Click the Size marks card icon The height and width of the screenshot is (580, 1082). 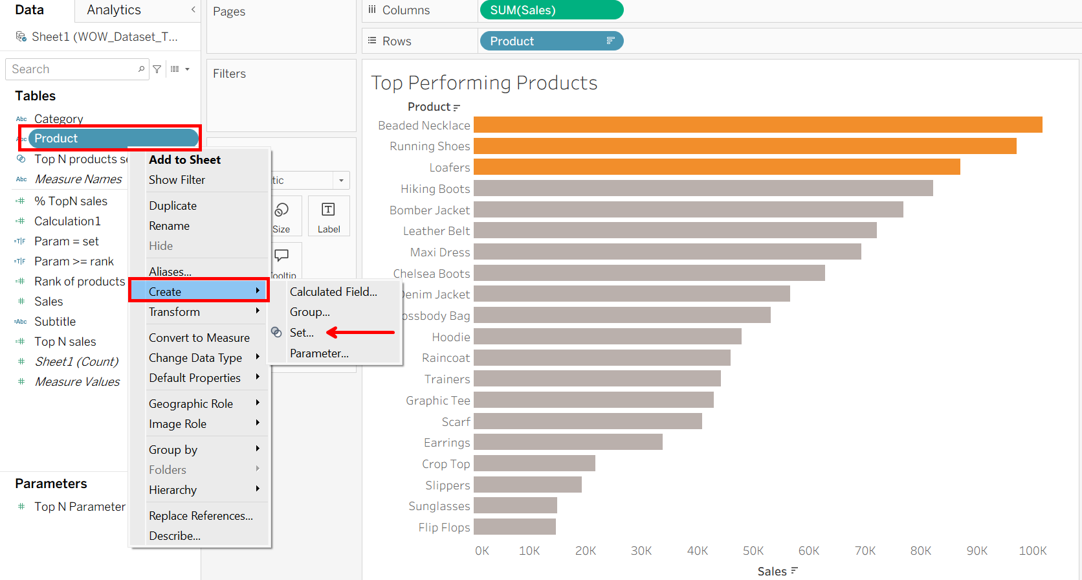[x=282, y=210]
